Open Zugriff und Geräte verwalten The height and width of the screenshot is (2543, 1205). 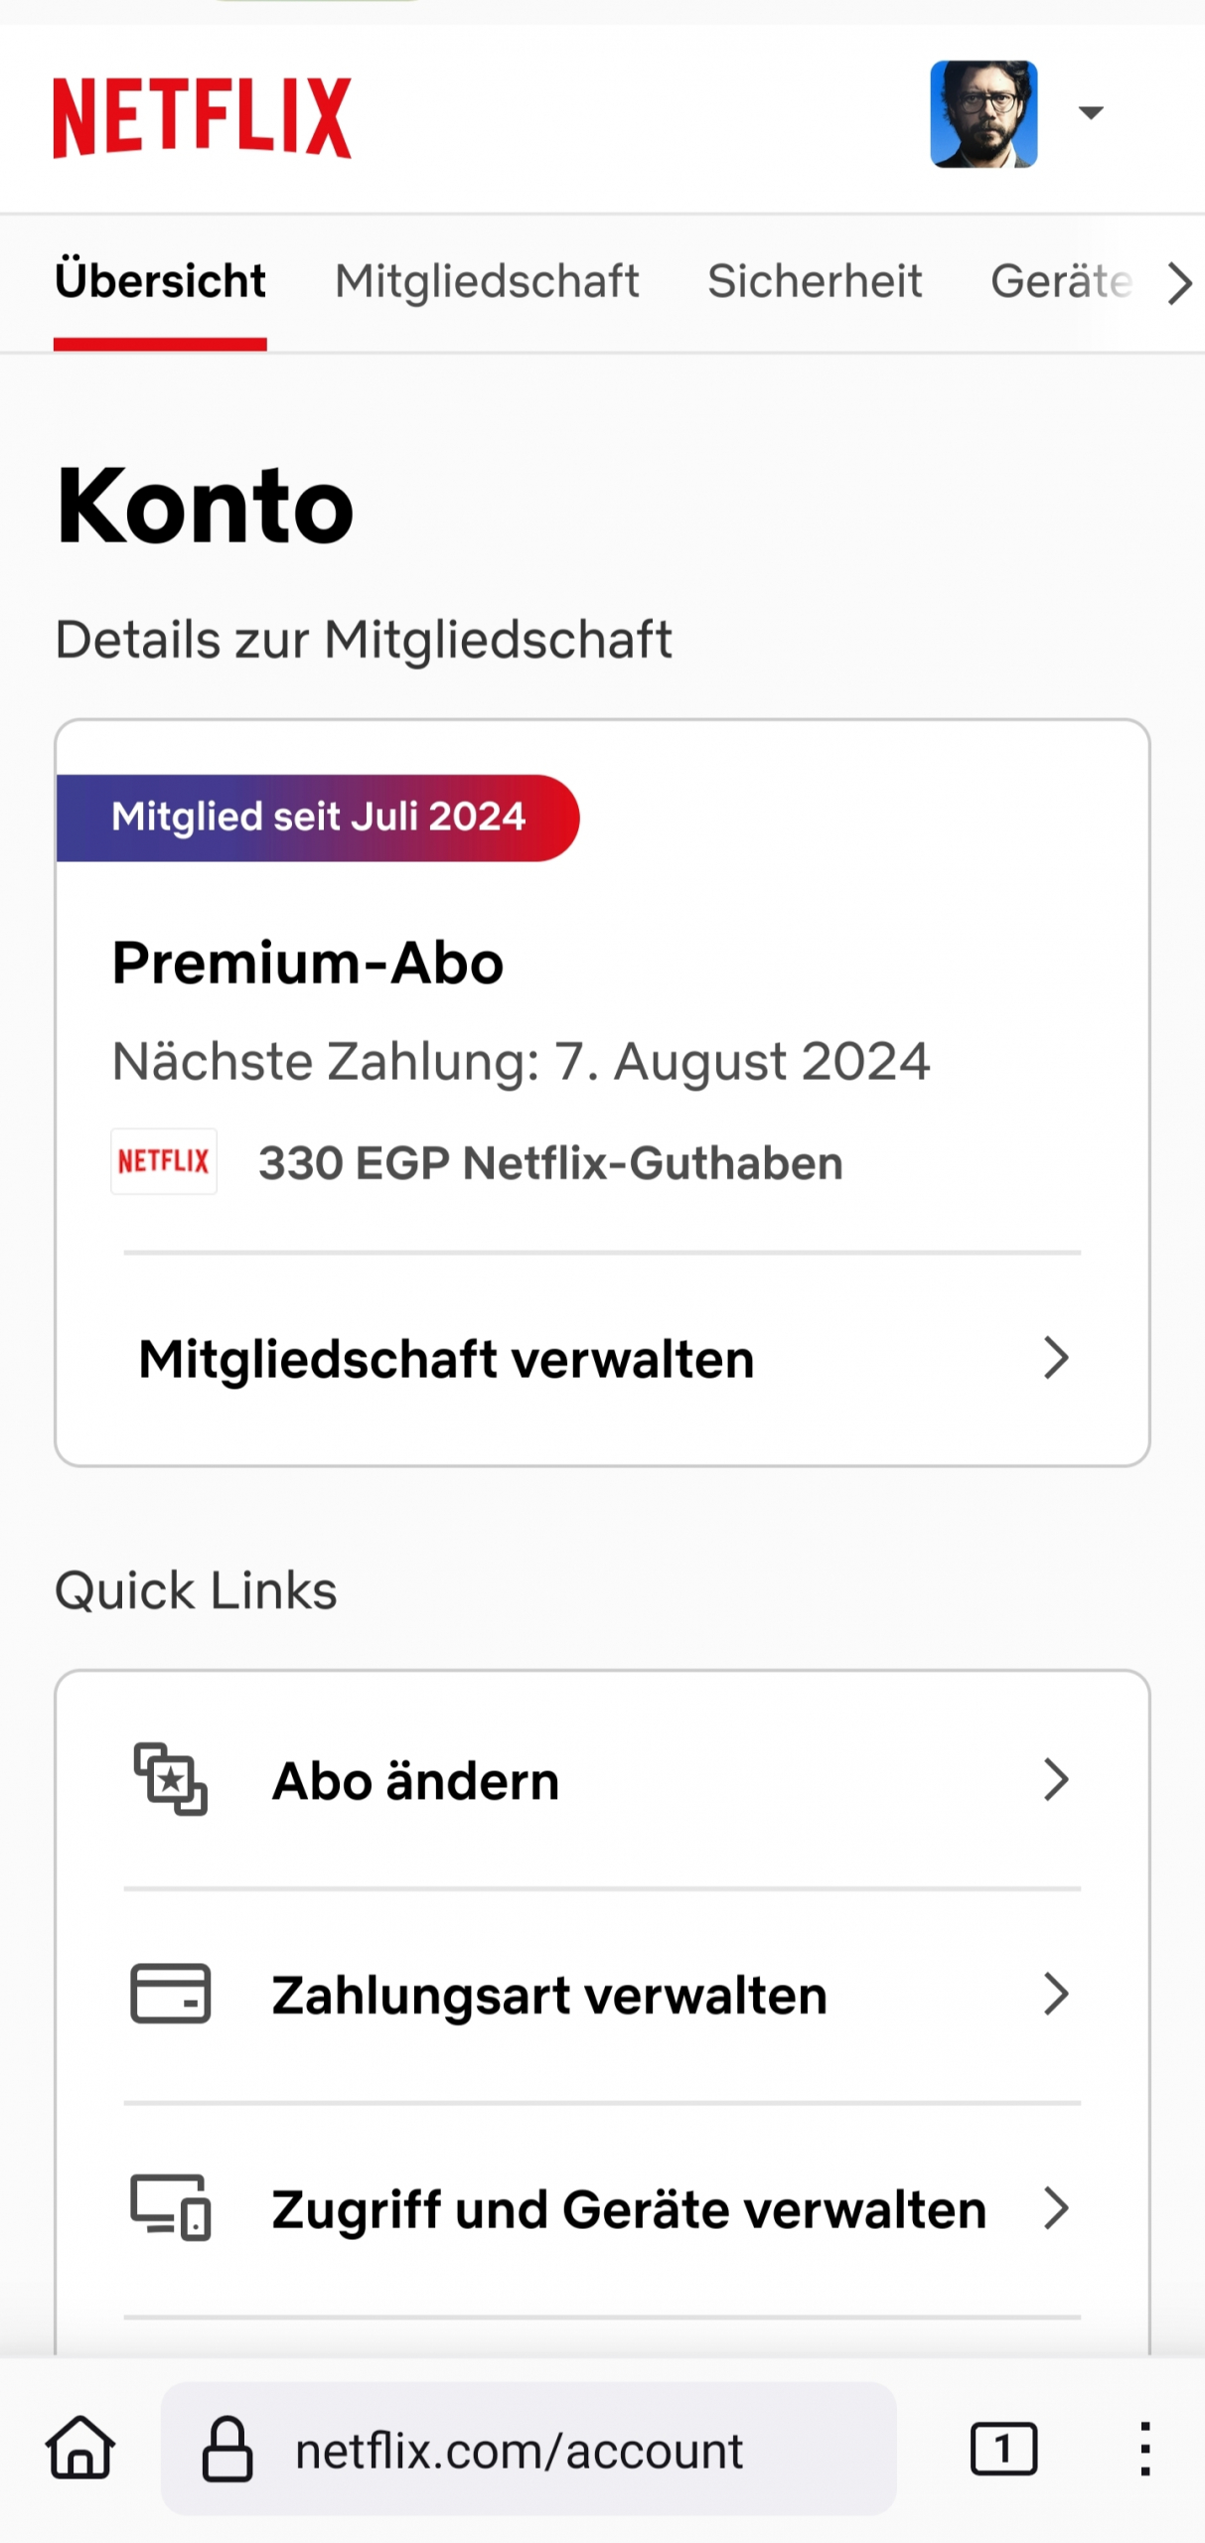(x=628, y=2209)
